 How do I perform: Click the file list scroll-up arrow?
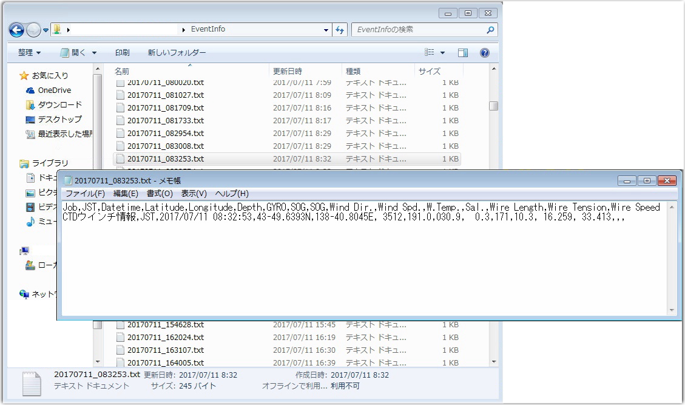click(494, 70)
